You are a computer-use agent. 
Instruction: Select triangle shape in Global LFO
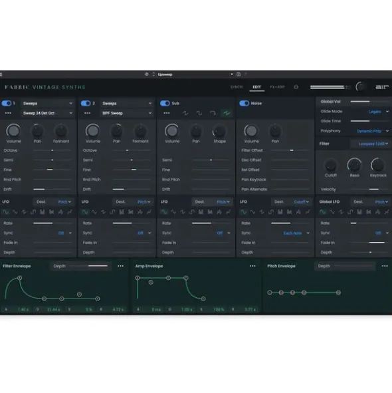pos(332,212)
